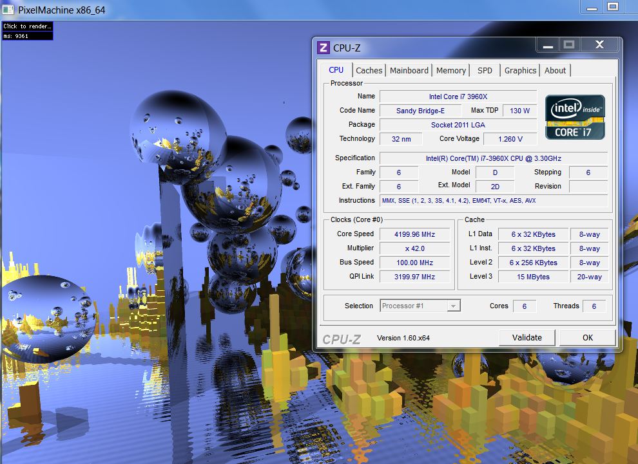Click the OK button in CPU-Z

pos(587,337)
